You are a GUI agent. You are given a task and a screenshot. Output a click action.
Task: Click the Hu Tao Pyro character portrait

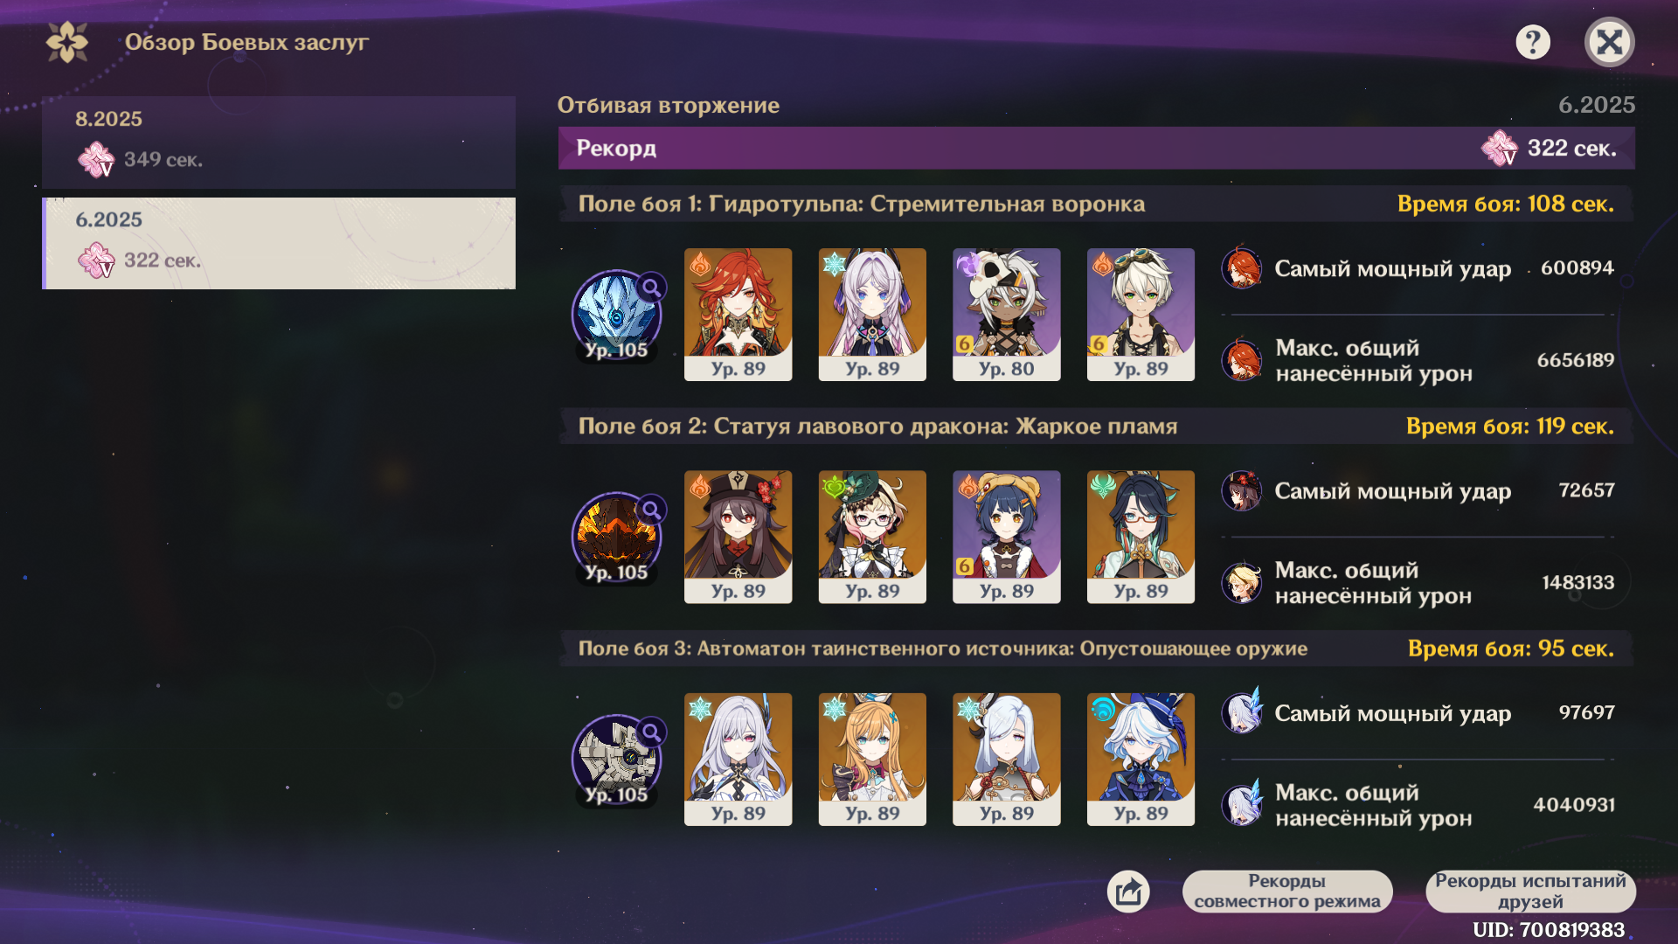click(738, 537)
